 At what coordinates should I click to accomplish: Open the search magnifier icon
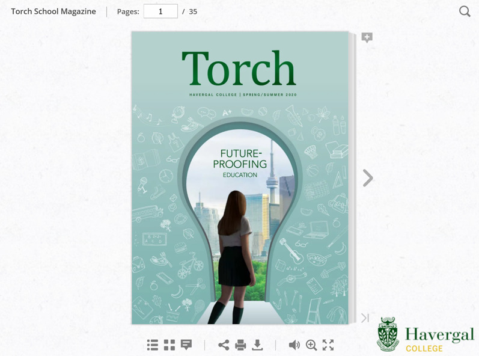click(465, 11)
